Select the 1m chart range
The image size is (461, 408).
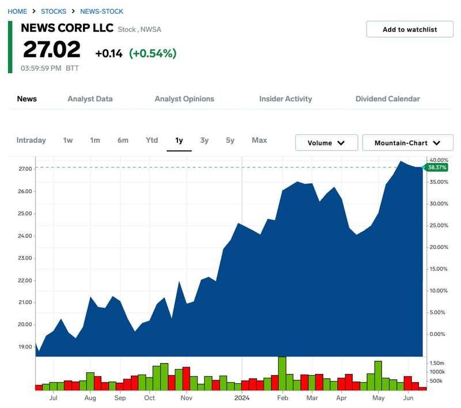pyautogui.click(x=95, y=140)
